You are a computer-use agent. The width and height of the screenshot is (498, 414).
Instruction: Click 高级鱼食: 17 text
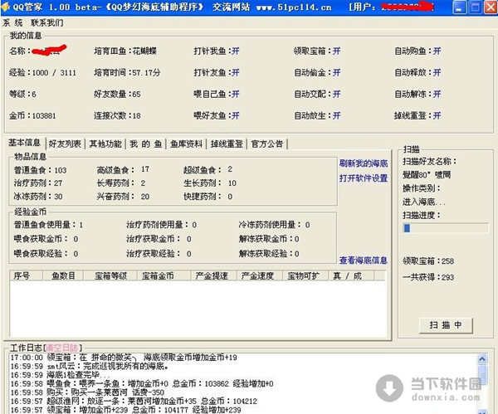pyautogui.click(x=123, y=170)
